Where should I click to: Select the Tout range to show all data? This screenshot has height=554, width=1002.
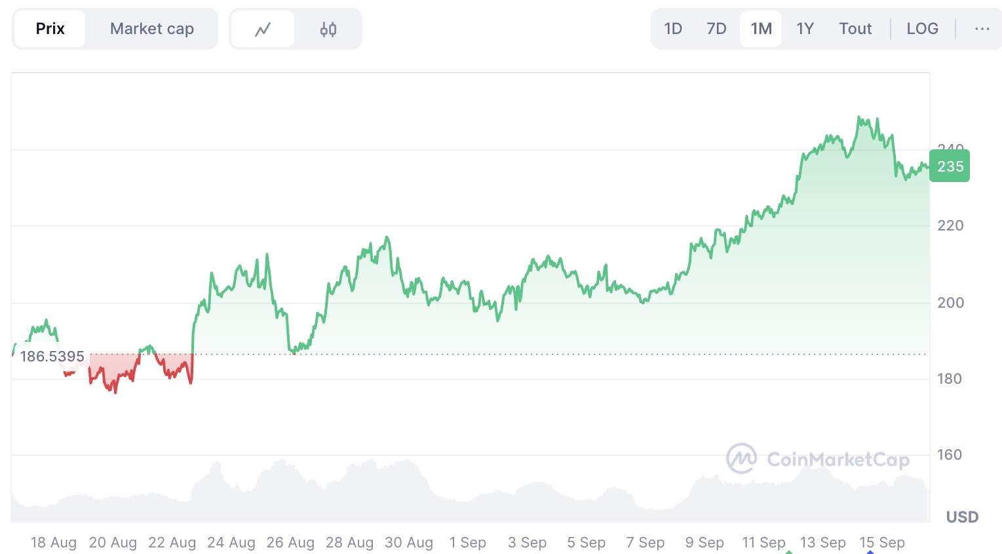click(x=855, y=29)
